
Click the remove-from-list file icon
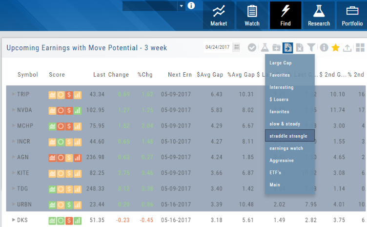pyautogui.click(x=300, y=47)
